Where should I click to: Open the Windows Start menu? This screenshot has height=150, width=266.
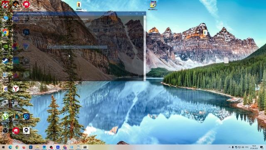[x=3, y=147]
